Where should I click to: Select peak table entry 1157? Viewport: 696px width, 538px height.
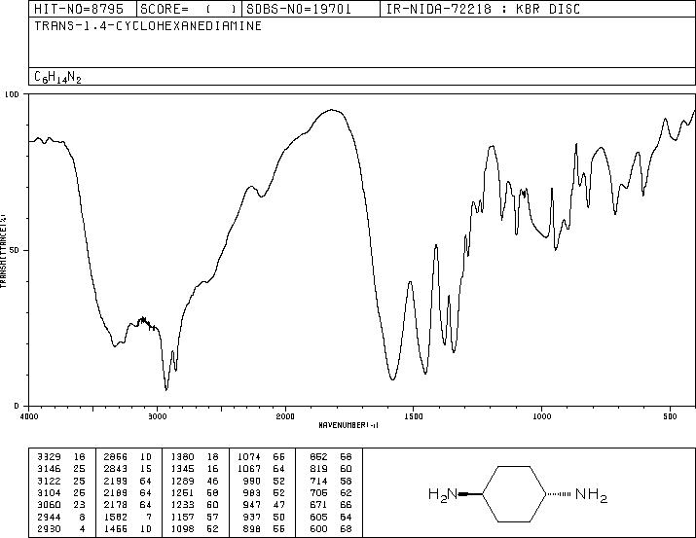[x=182, y=517]
